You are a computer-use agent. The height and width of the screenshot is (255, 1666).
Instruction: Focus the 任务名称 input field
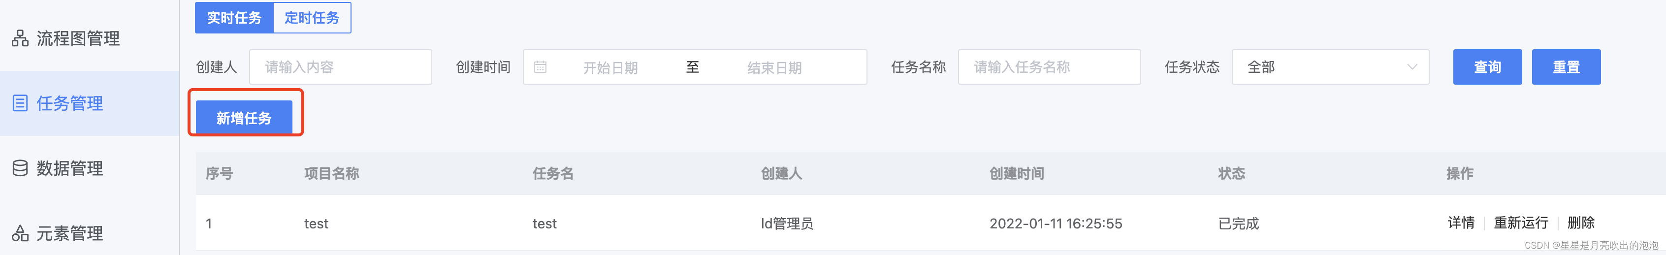[x=1049, y=66]
